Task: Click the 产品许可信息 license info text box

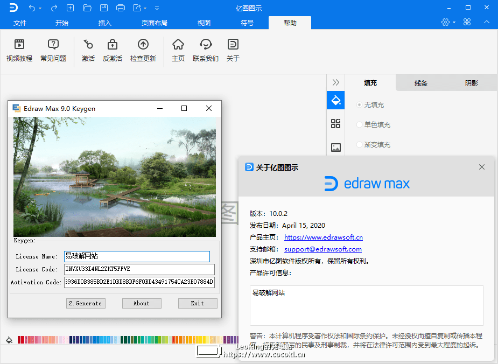Action: coord(367,305)
